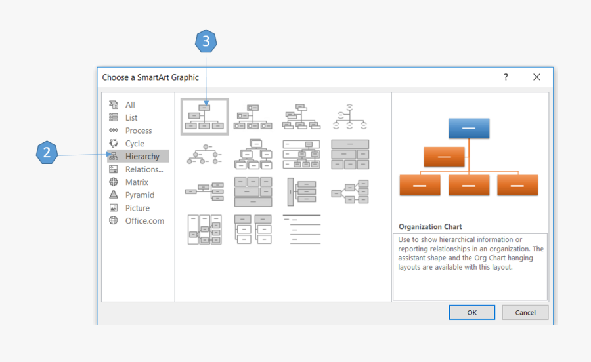Image resolution: width=591 pixels, height=362 pixels.
Task: Switch to the Matrix category
Action: (138, 182)
